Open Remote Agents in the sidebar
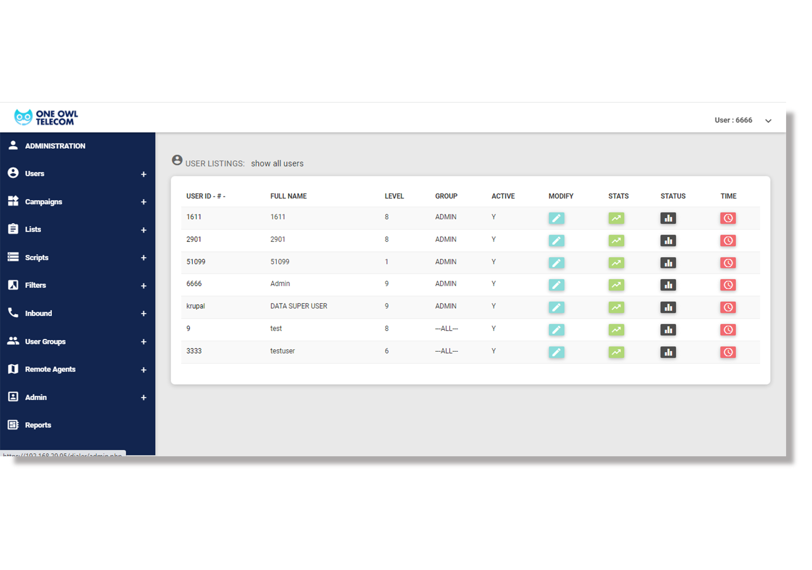 (x=50, y=369)
